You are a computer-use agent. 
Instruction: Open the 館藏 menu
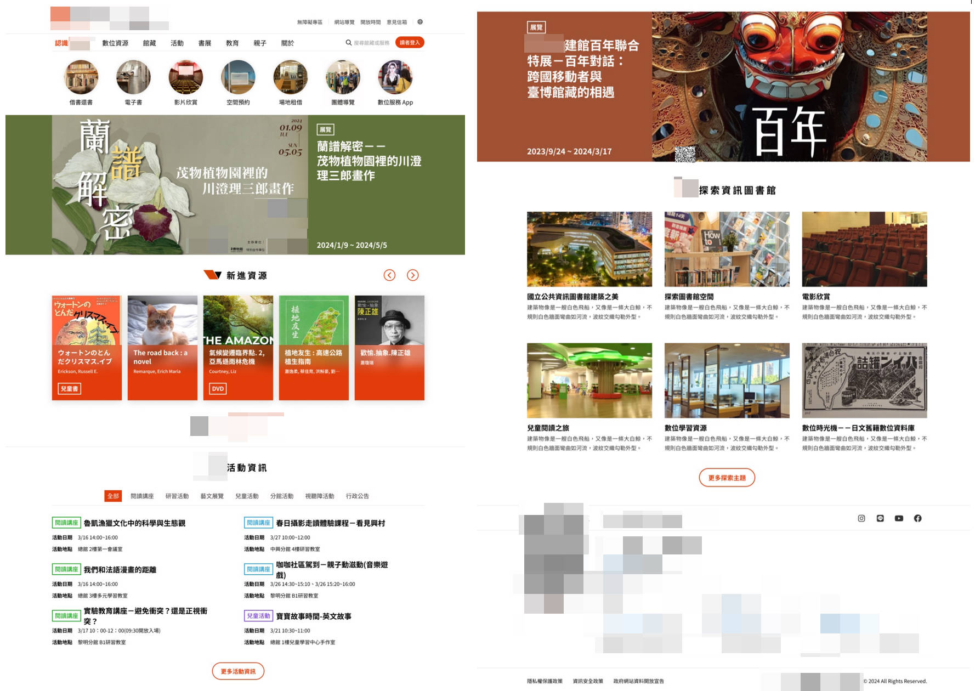[x=149, y=43]
